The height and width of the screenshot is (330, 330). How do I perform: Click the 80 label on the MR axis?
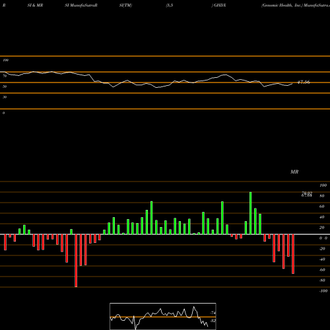(322, 196)
